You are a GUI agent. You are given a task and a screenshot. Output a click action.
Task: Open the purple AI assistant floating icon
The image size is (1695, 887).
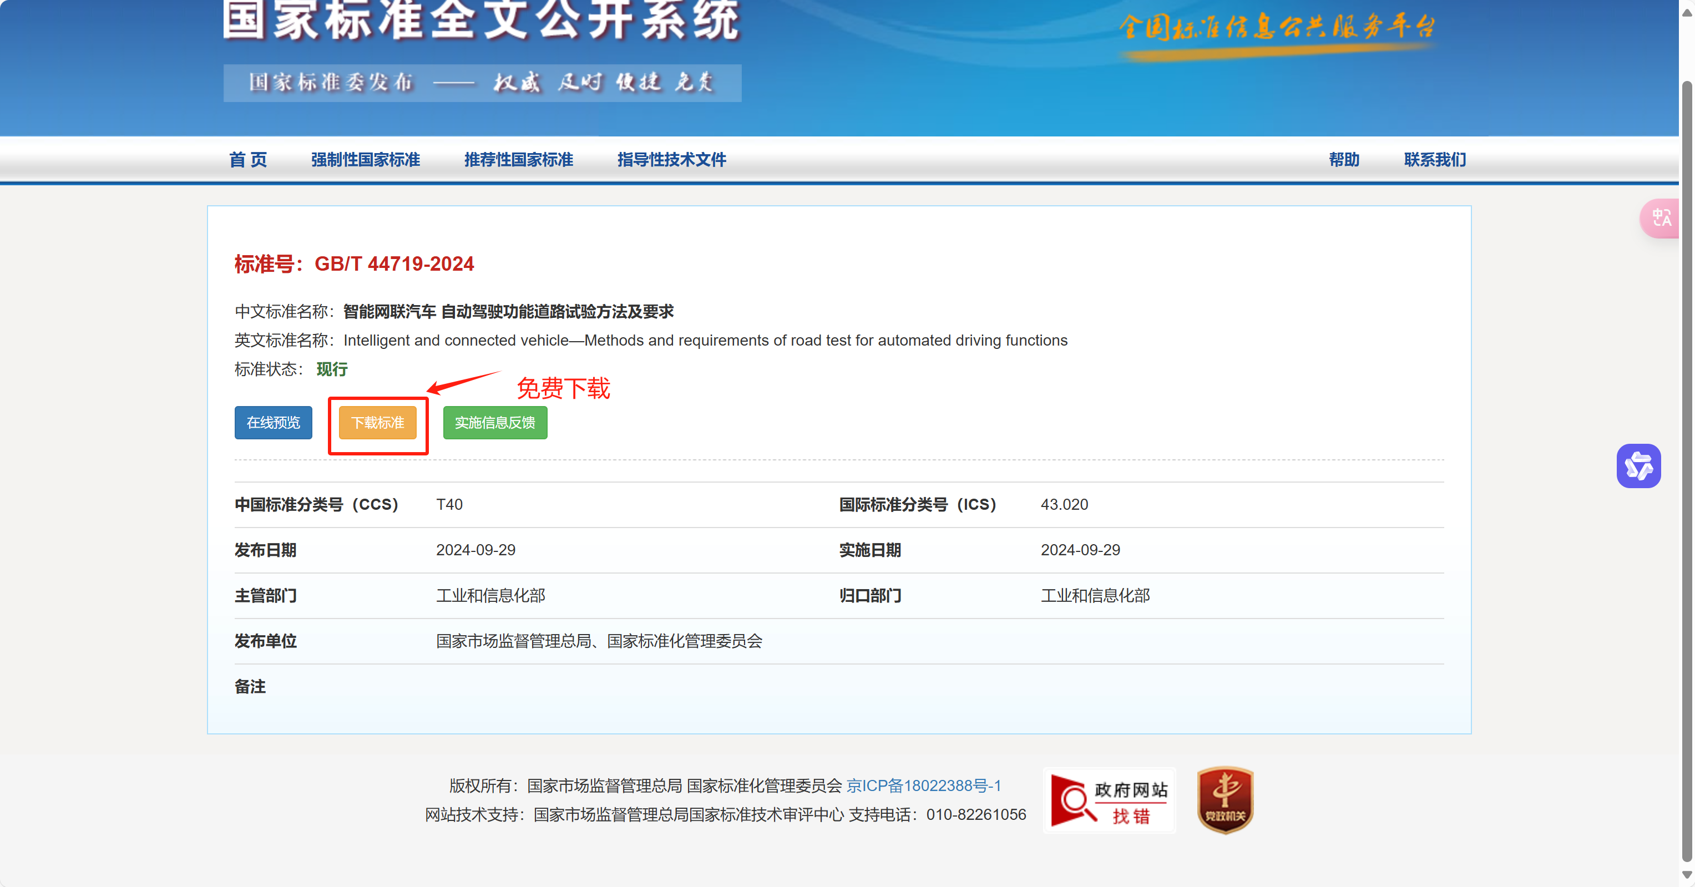(1638, 467)
